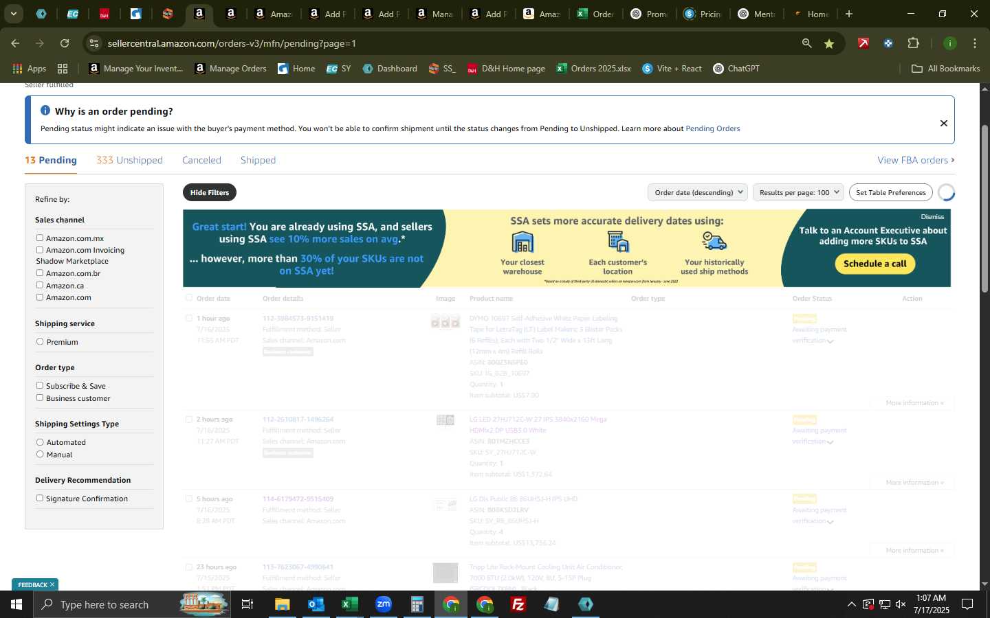Screen dimensions: 990x618
Task: Check the Amazon.com sales channel
Action: click(x=40, y=297)
